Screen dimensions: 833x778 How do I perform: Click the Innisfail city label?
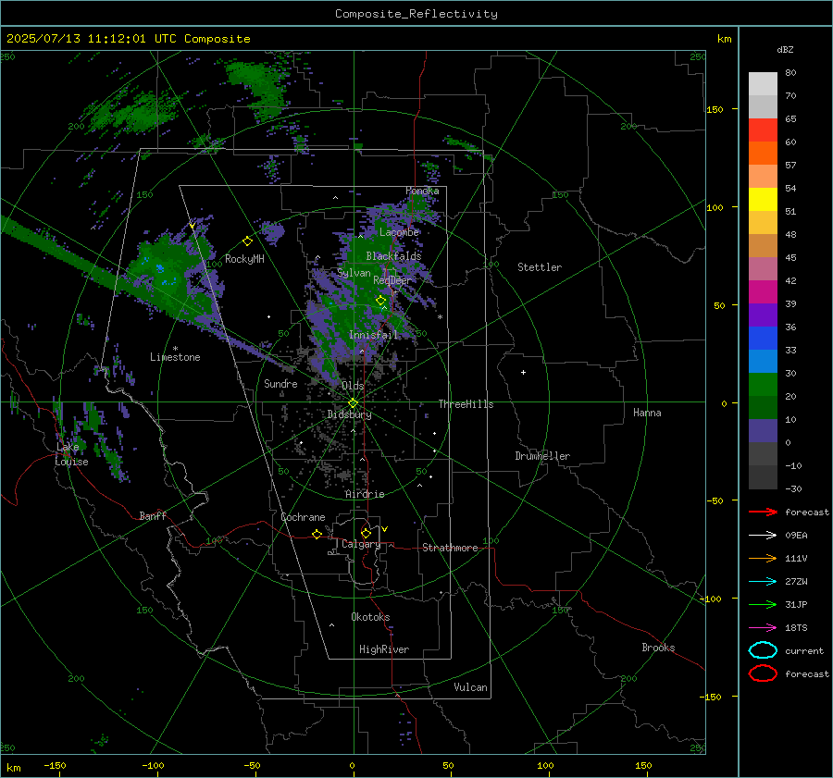click(373, 335)
